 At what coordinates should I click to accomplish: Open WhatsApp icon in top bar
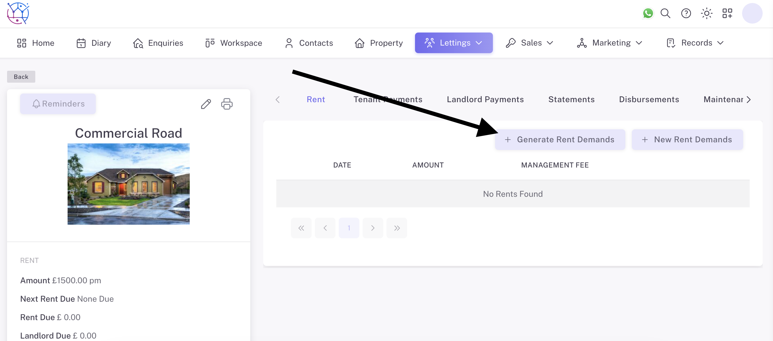[648, 14]
